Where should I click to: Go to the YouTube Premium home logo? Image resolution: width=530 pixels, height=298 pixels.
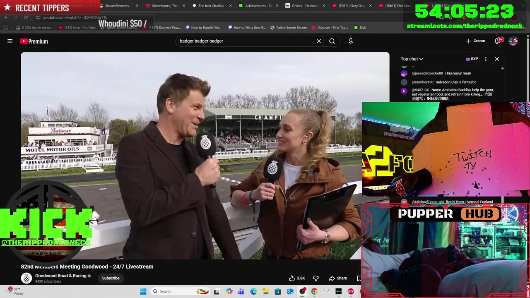pyautogui.click(x=34, y=41)
